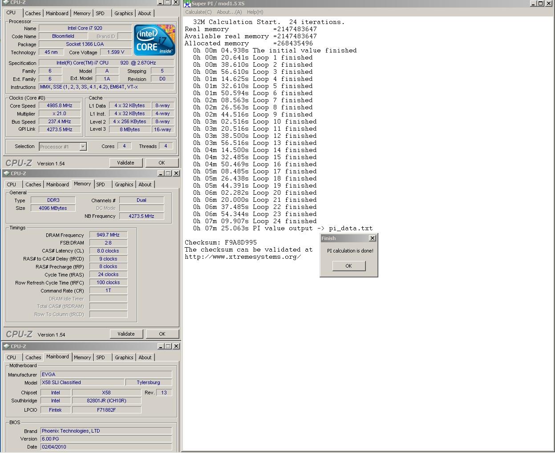Click the Model field X58 SLI Classified
Image resolution: width=555 pixels, height=453 pixels.
(x=82, y=382)
